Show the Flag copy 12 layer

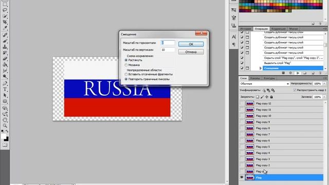tap(242, 103)
